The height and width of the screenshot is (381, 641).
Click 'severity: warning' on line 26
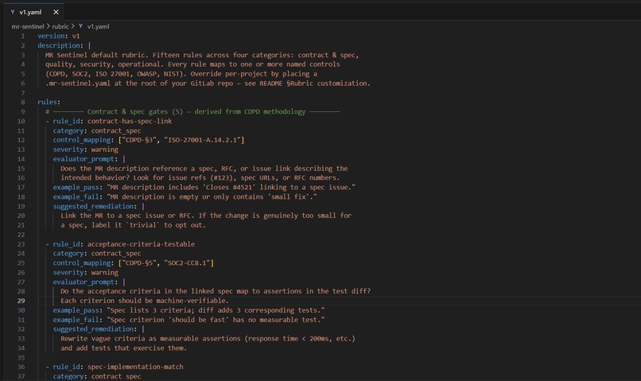85,272
